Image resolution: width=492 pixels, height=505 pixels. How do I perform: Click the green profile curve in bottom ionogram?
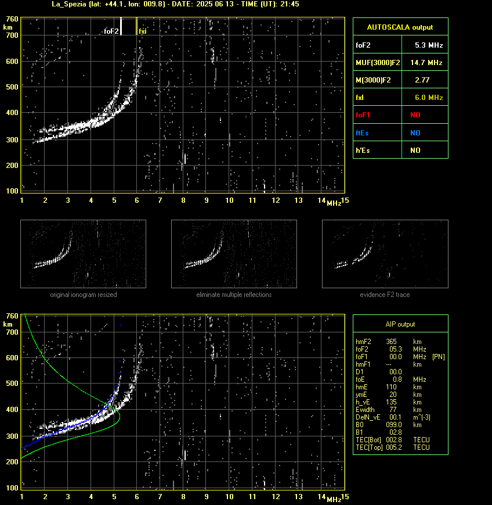point(120,416)
